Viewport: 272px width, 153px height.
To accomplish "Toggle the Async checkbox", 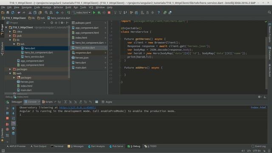I will (103, 102).
